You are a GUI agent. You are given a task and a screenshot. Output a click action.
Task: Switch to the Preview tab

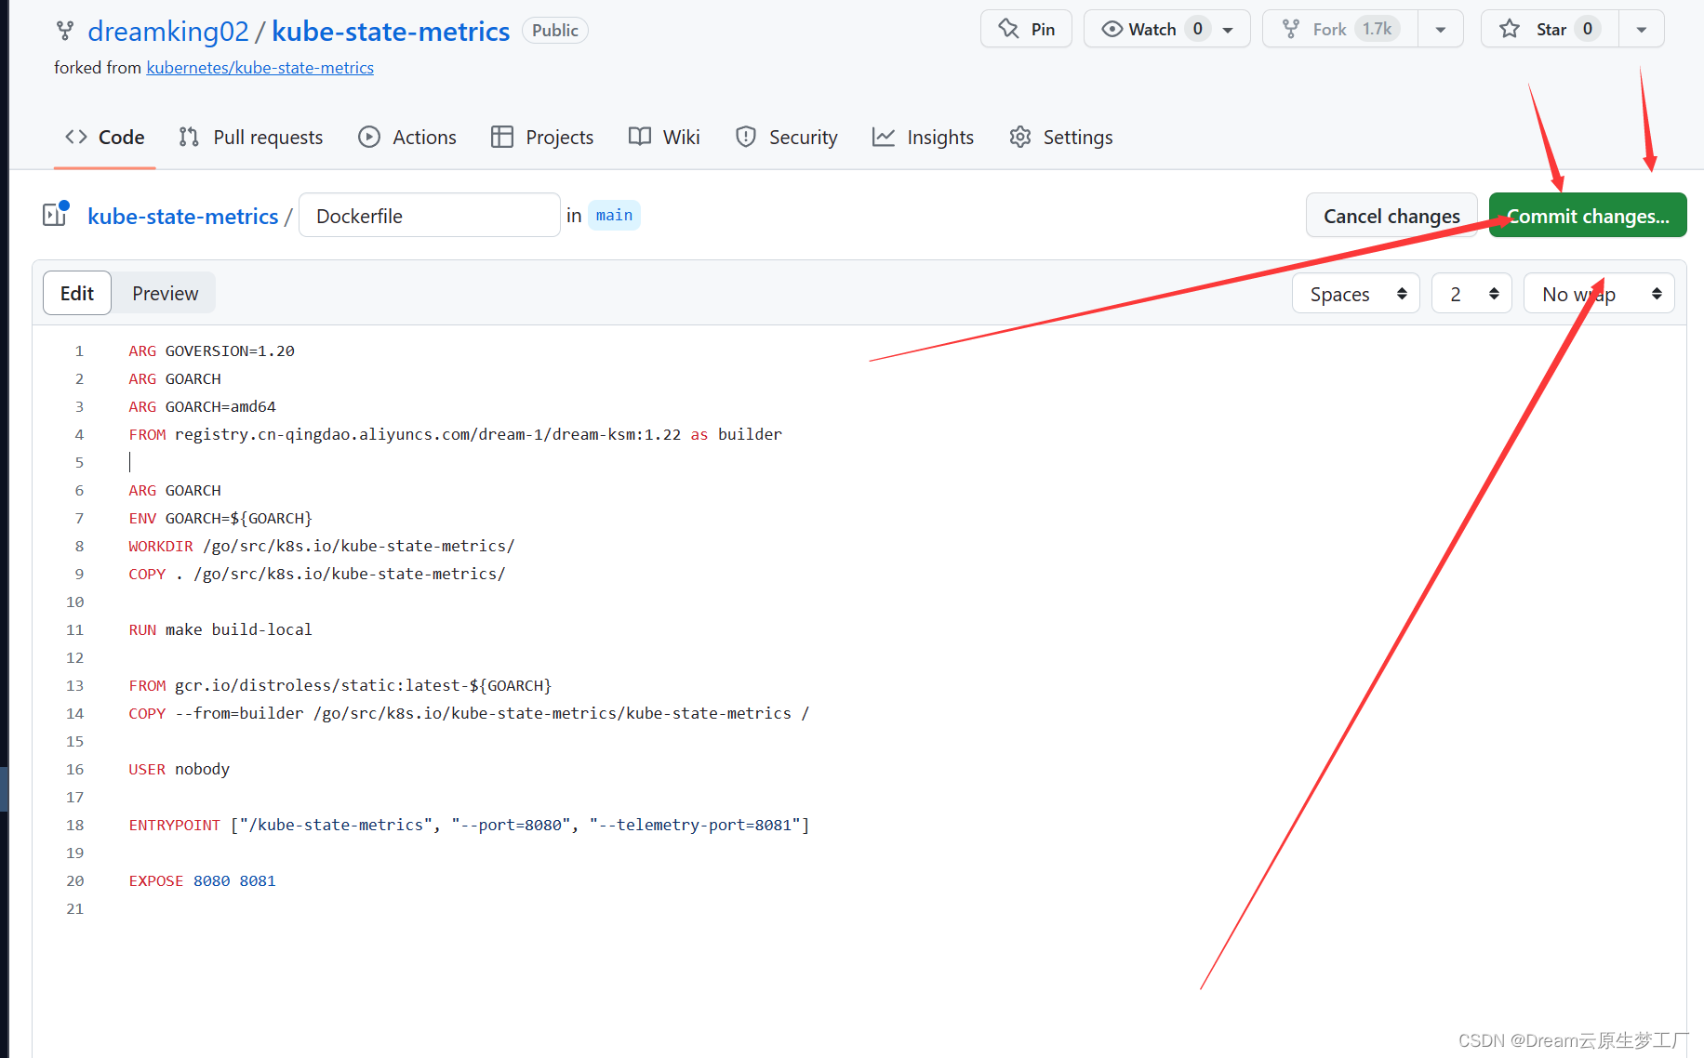coord(165,293)
